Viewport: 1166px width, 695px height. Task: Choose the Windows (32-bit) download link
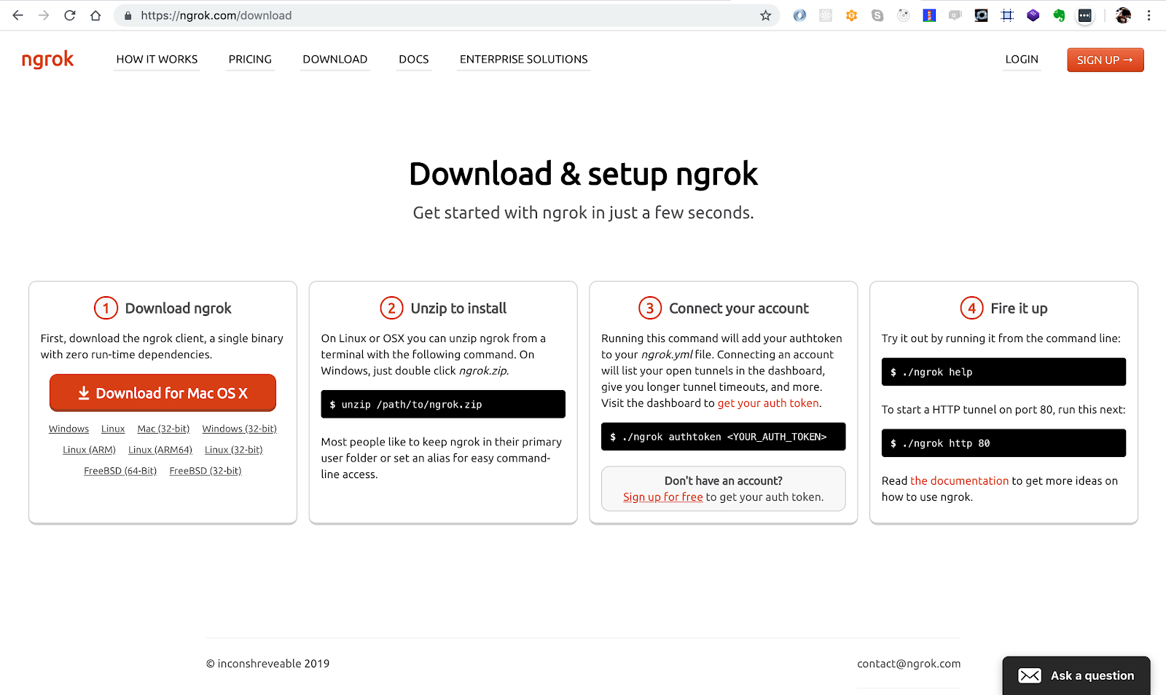pyautogui.click(x=239, y=429)
